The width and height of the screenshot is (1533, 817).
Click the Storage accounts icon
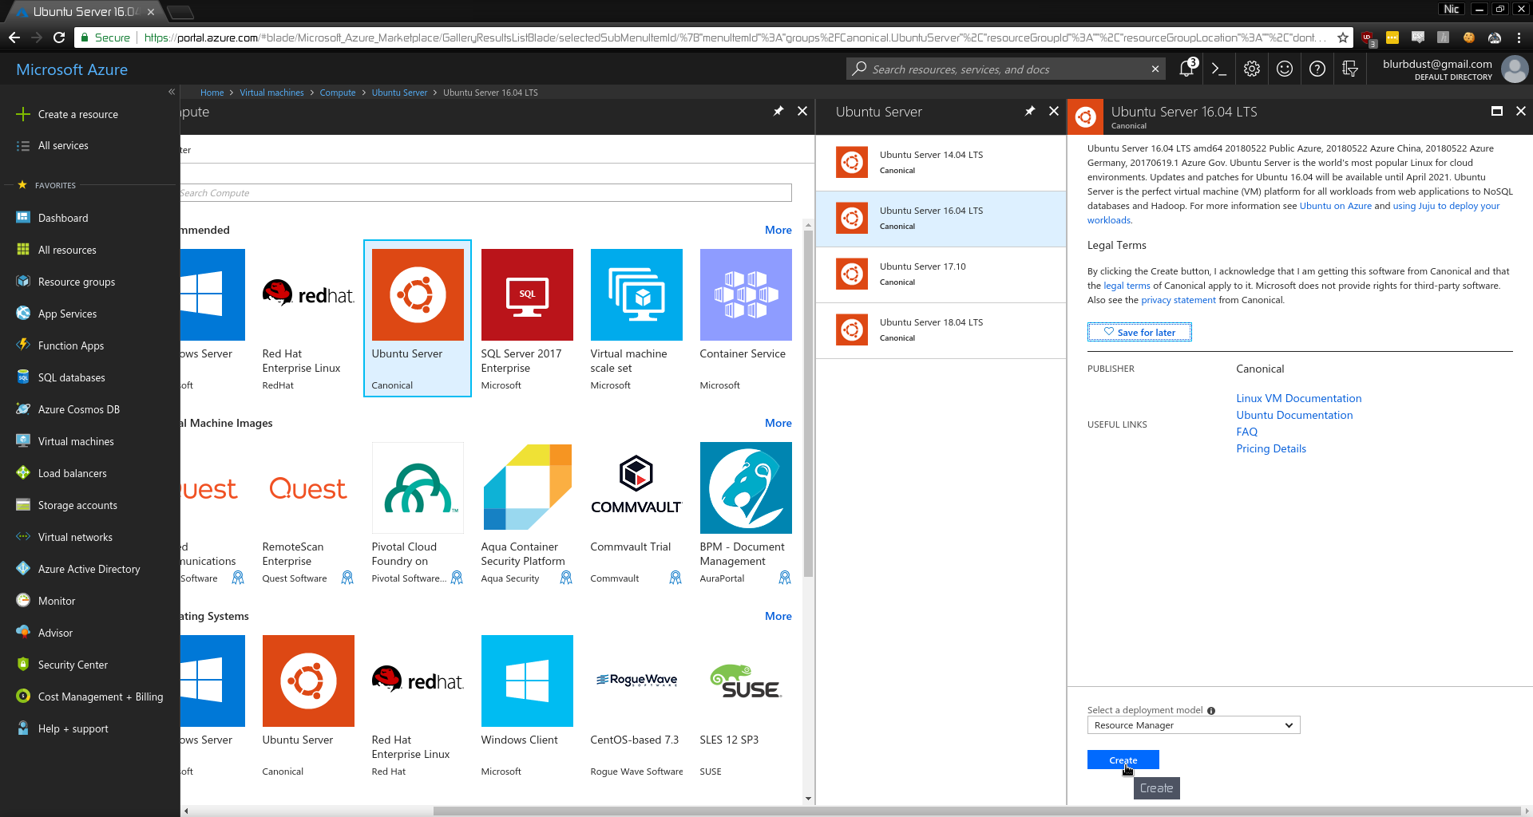point(23,504)
